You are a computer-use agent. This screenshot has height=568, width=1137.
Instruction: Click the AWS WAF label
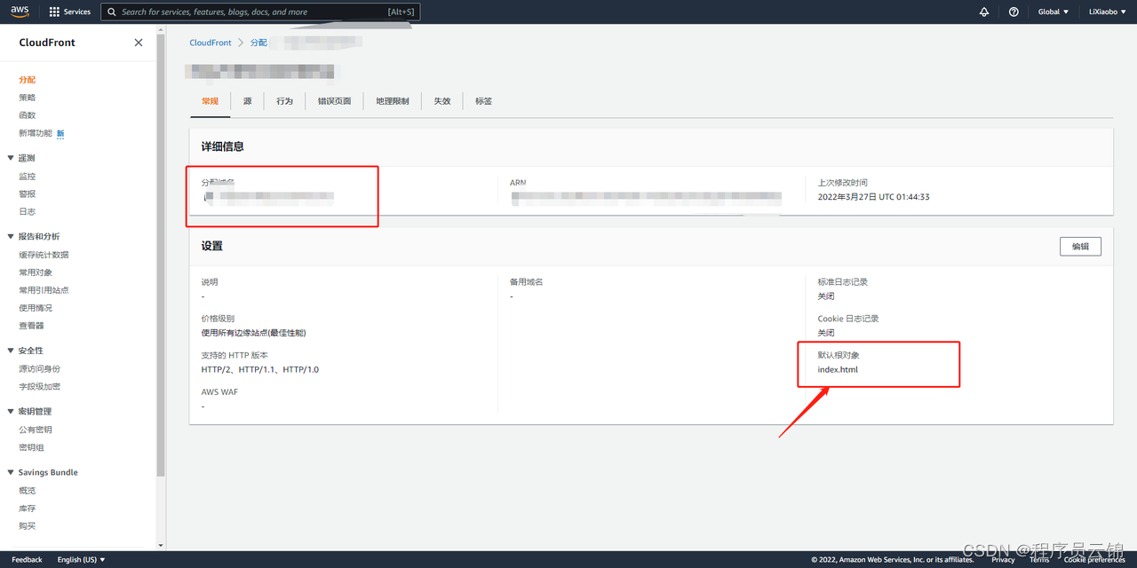point(219,391)
